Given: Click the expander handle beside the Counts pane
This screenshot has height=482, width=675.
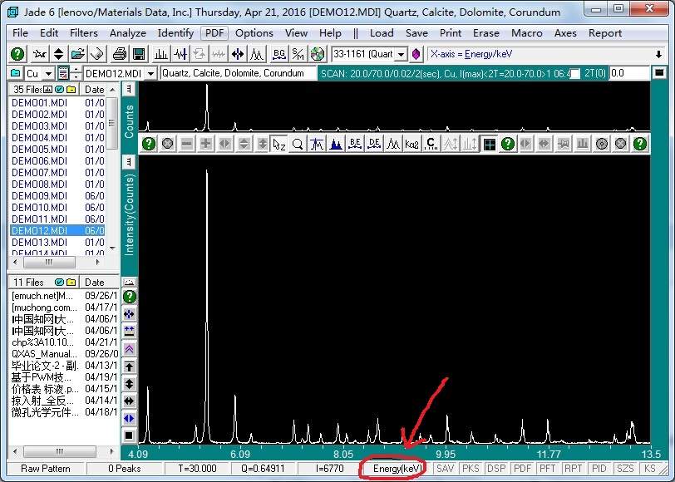Looking at the screenshot, I should pos(129,89).
